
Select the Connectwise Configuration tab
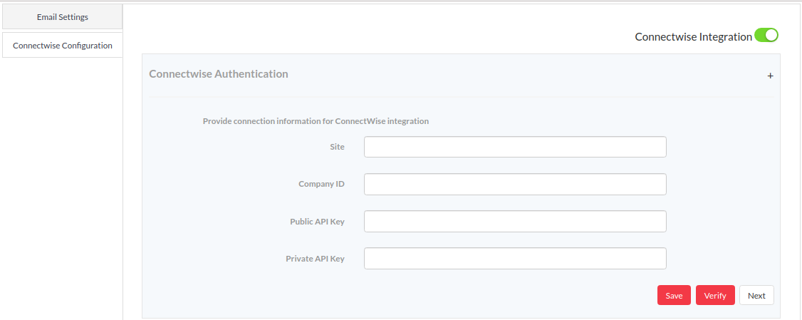coord(63,45)
